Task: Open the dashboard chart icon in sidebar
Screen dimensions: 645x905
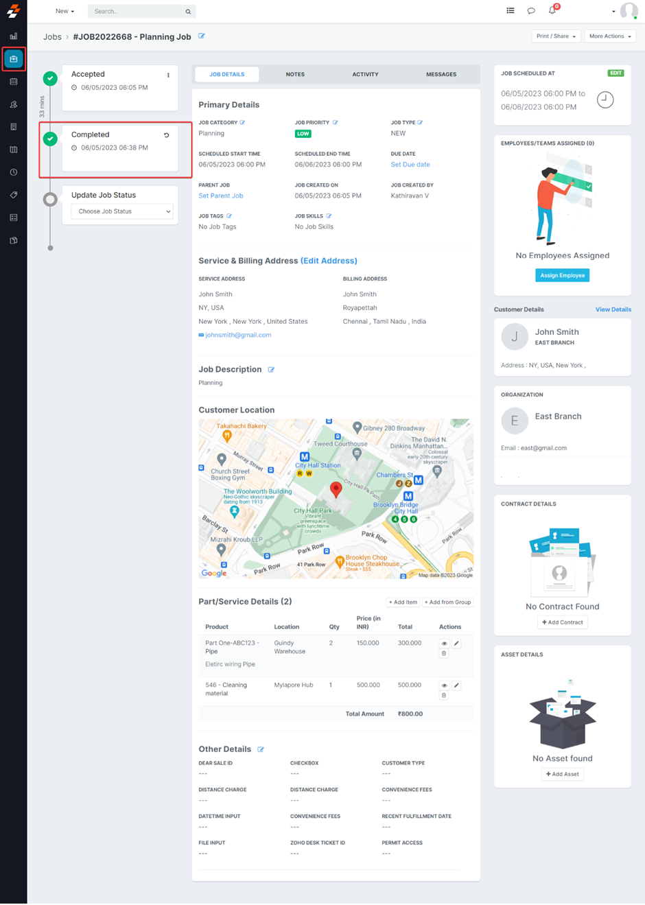Action: pos(14,36)
